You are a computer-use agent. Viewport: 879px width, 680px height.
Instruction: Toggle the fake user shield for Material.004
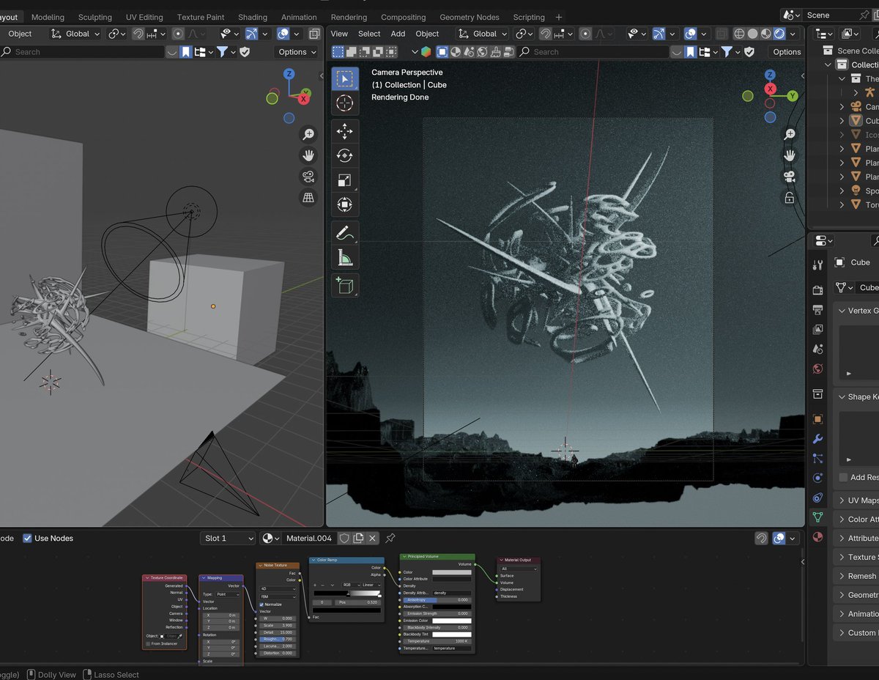click(x=344, y=538)
